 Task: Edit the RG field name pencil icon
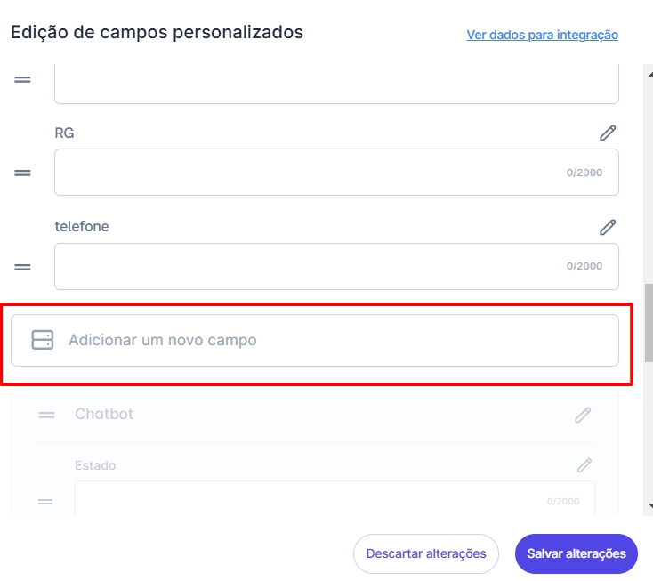pos(608,133)
